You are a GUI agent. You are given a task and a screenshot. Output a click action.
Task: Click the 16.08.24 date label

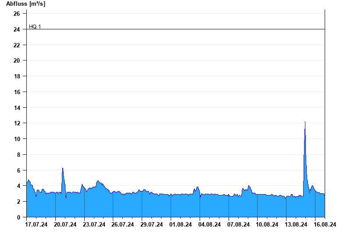pos(325,225)
